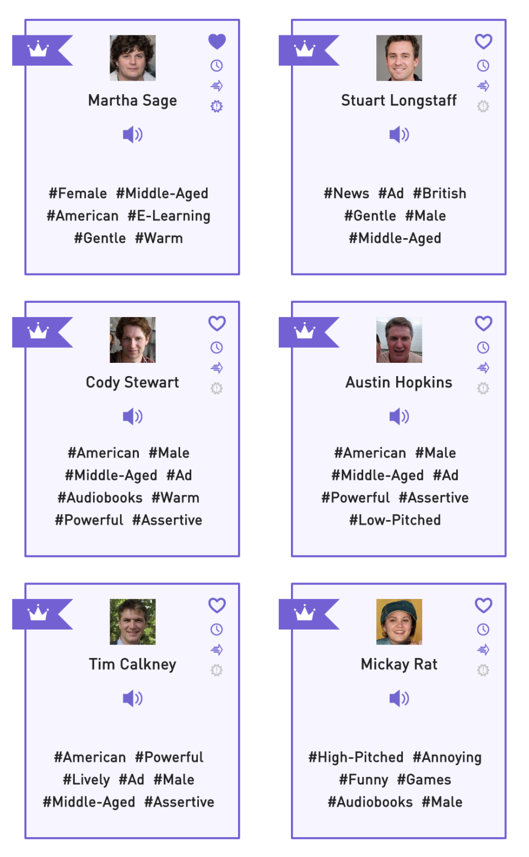Image resolution: width=529 pixels, height=857 pixels.
Task: Toggle the heart on Mickay Rat's card
Action: tap(483, 605)
